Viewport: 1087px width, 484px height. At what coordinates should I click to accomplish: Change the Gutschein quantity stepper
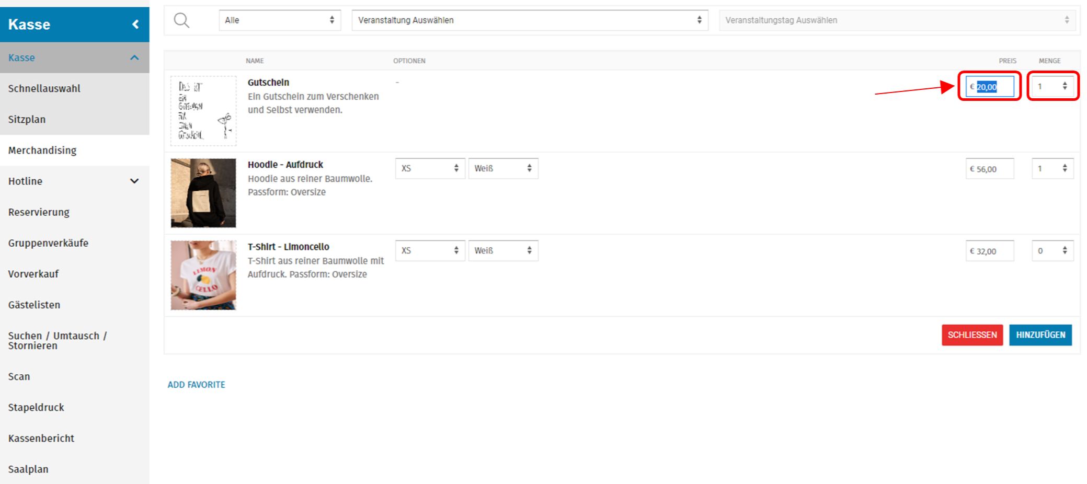coord(1064,86)
